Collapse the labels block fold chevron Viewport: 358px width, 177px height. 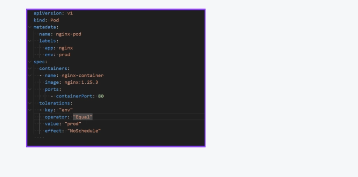(30, 41)
